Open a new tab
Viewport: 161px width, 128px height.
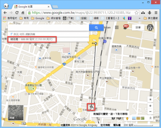(x=55, y=7)
